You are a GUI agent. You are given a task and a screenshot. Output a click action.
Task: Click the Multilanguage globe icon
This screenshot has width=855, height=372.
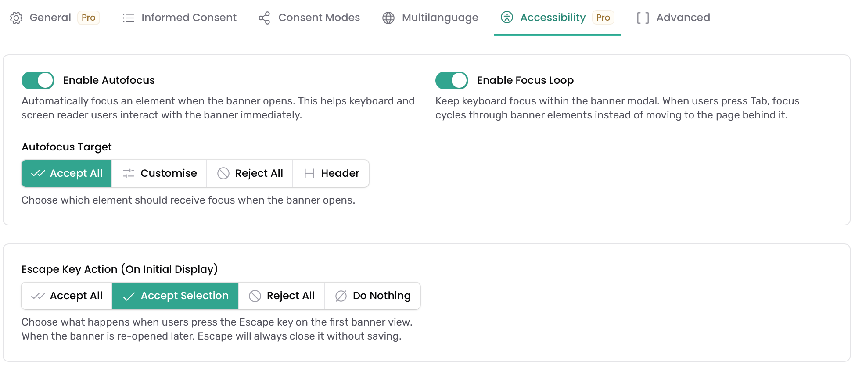[388, 18]
